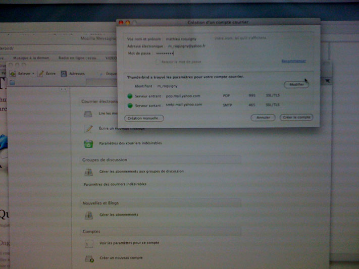
Task: Click the Adresses toolbar label
Action: click(x=77, y=74)
